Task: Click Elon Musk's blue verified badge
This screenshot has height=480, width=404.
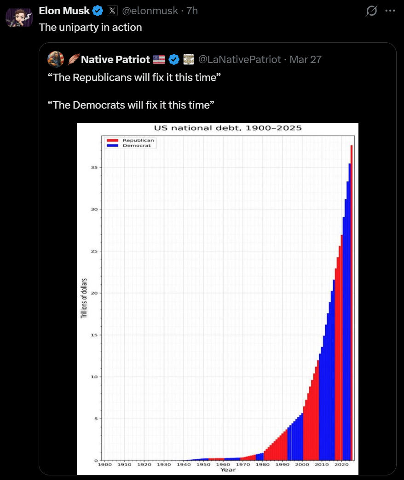Action: [x=98, y=11]
